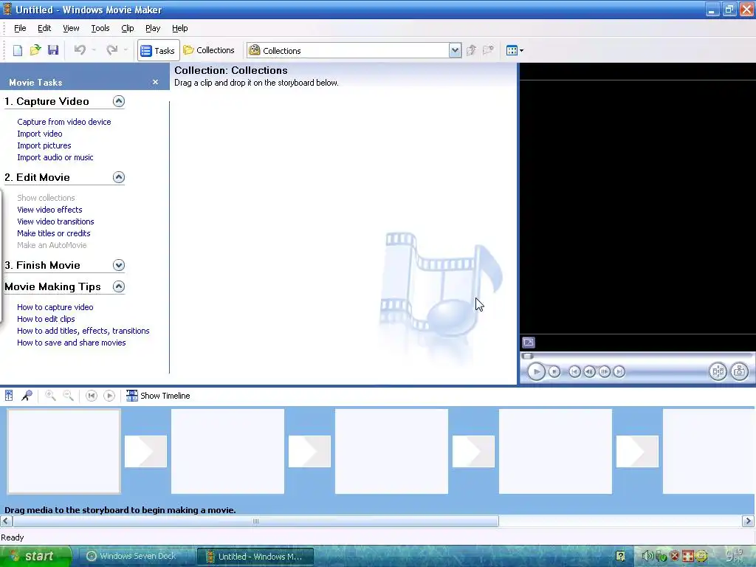The height and width of the screenshot is (567, 756).
Task: Rewind the storyboard
Action: click(91, 396)
